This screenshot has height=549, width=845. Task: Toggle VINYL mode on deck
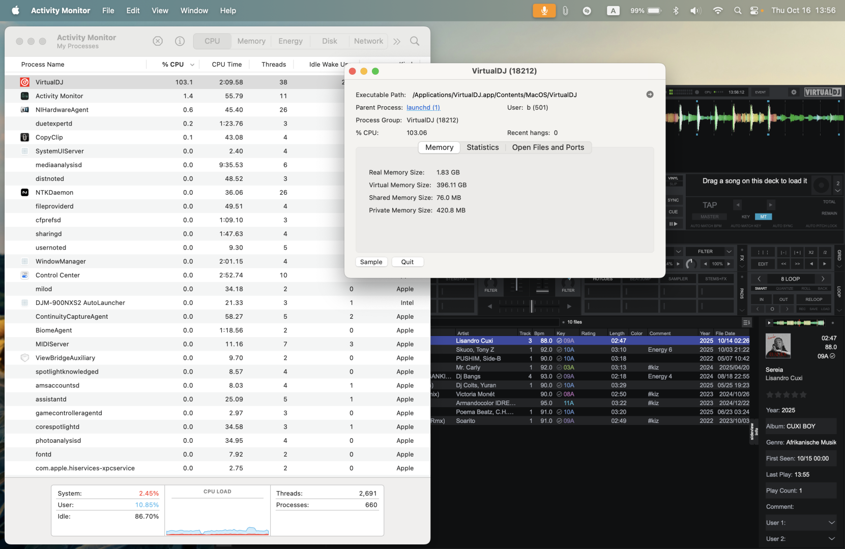click(673, 178)
